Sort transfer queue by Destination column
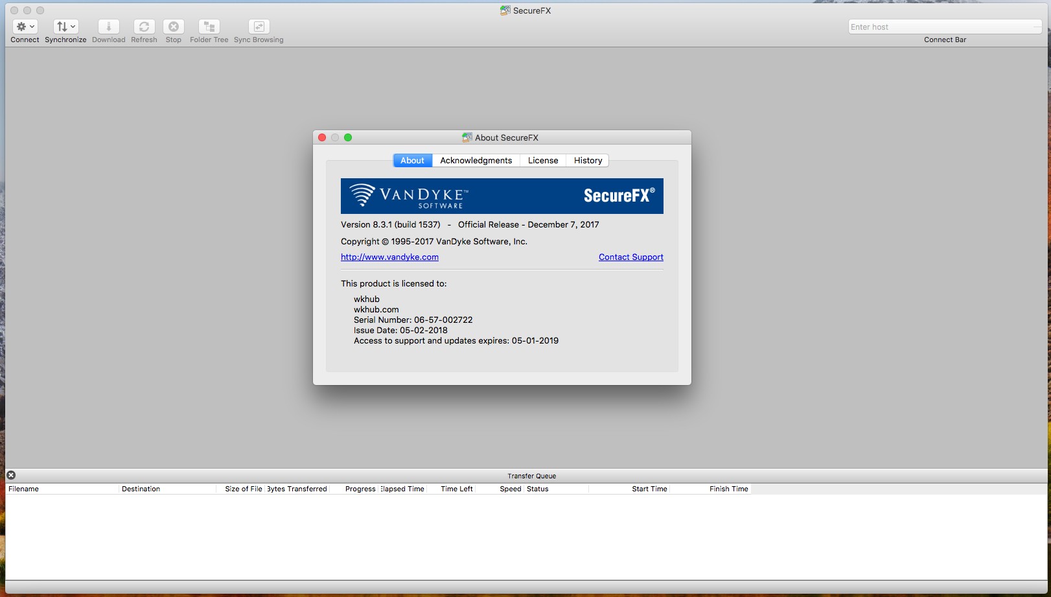The height and width of the screenshot is (597, 1051). (x=168, y=489)
